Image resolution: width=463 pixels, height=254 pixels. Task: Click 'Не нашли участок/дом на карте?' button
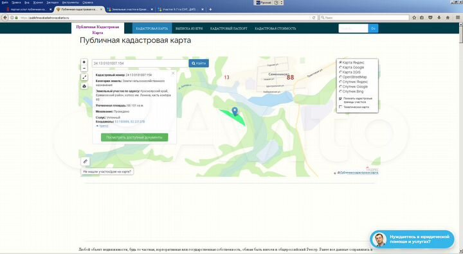(107, 171)
